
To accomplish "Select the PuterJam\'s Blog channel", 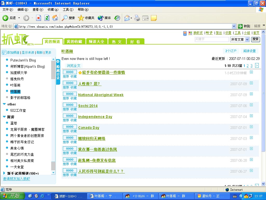I will coord(23,60).
